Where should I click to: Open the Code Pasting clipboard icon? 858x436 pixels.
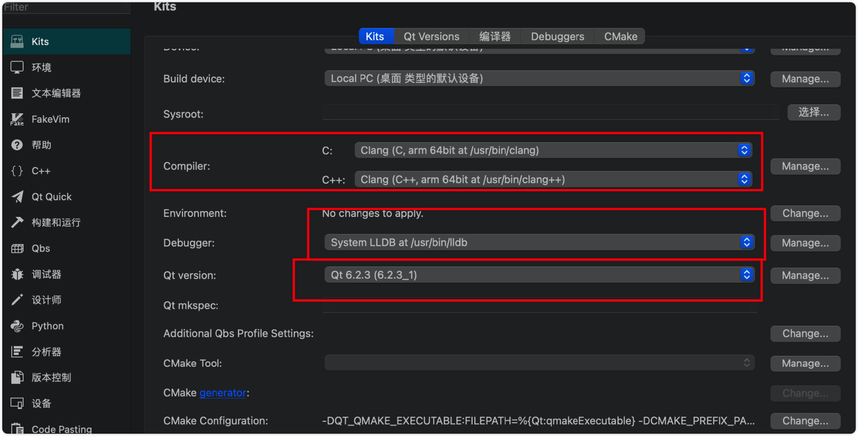click(17, 428)
